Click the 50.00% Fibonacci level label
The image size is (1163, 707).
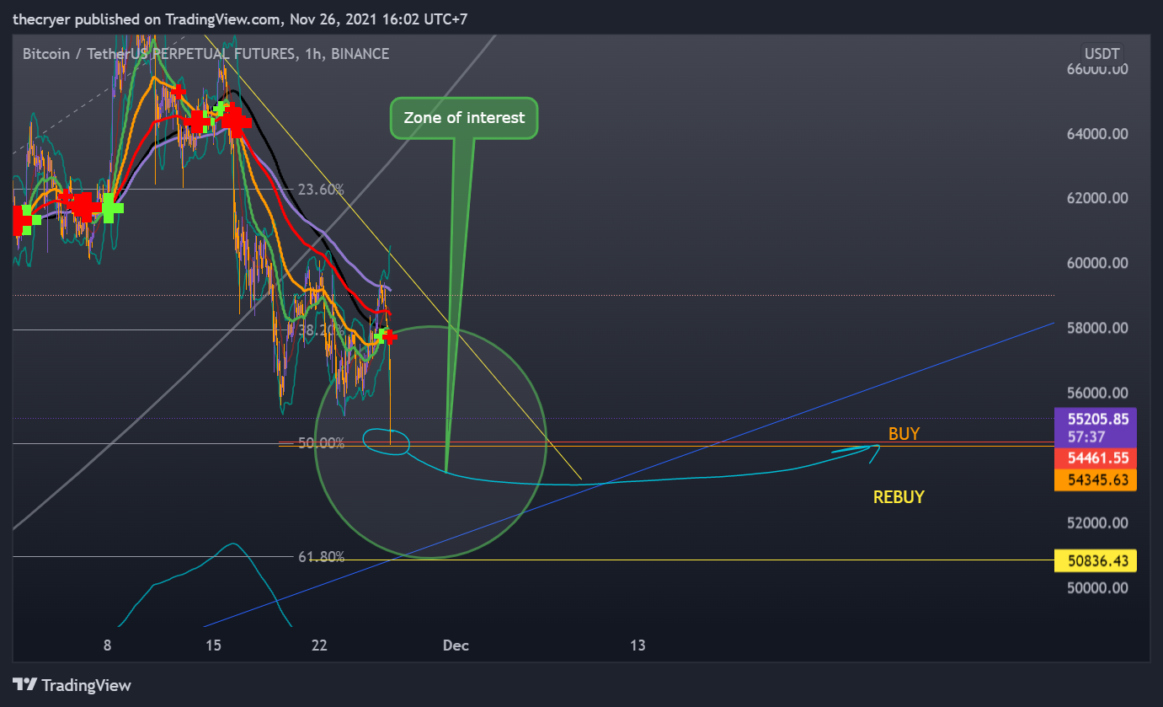pyautogui.click(x=322, y=442)
